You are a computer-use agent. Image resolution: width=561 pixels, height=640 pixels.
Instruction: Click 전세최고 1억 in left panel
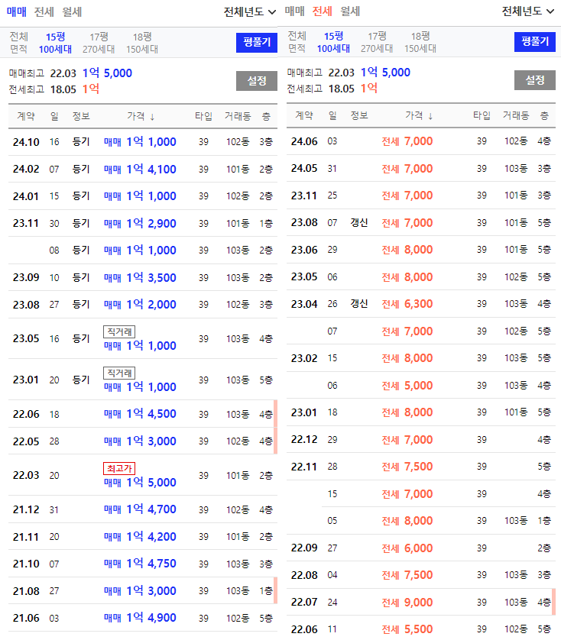54,89
